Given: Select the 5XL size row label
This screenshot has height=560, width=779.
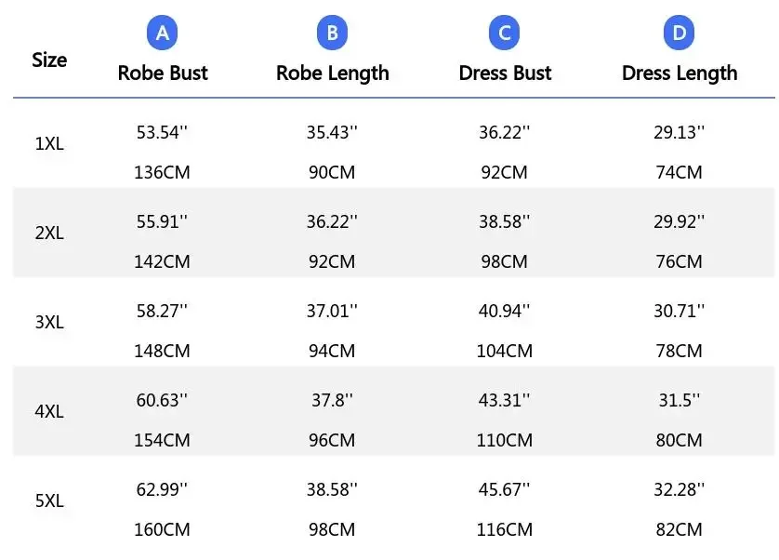Looking at the screenshot, I should (49, 500).
